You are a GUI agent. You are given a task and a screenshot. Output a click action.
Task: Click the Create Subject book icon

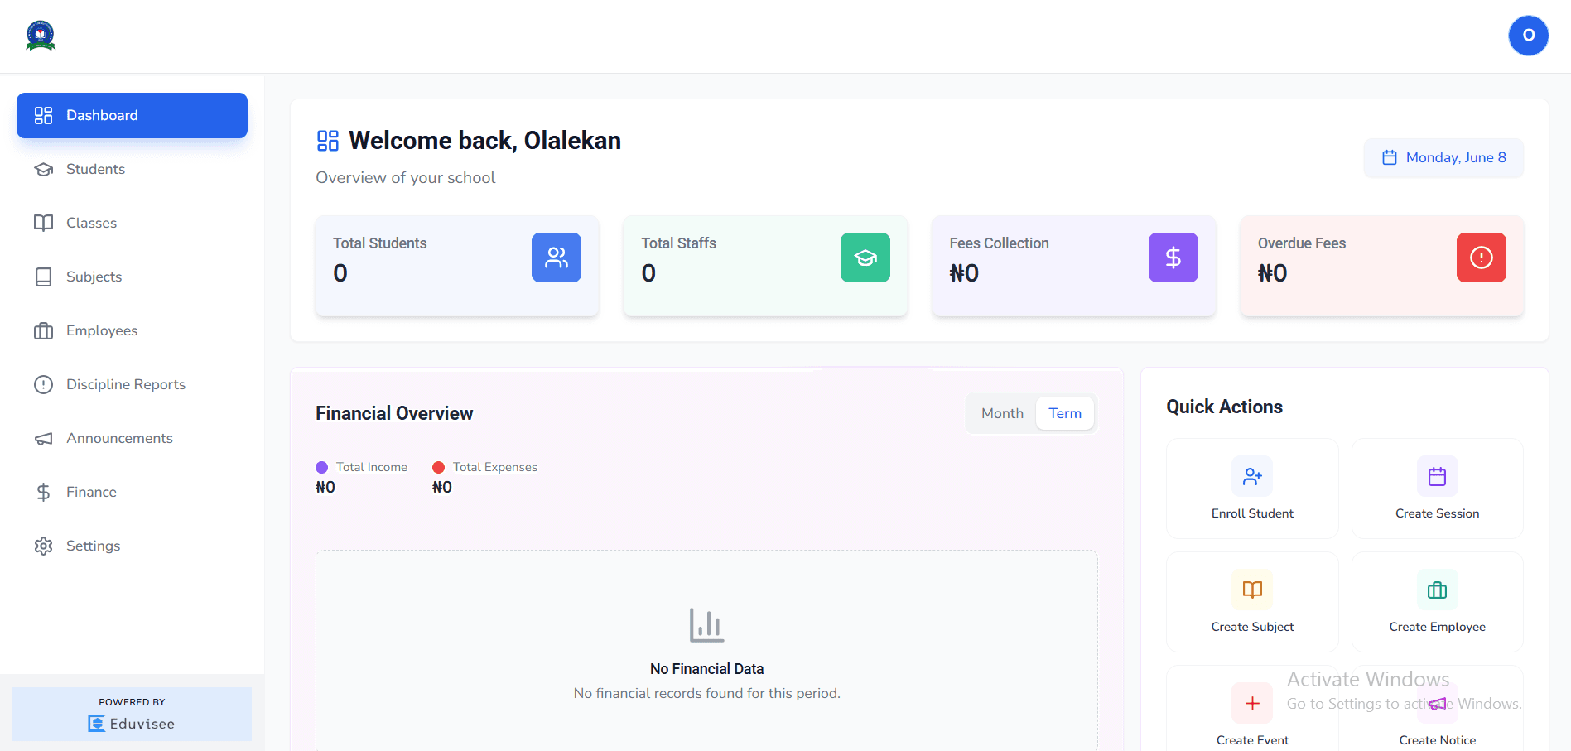tap(1252, 590)
